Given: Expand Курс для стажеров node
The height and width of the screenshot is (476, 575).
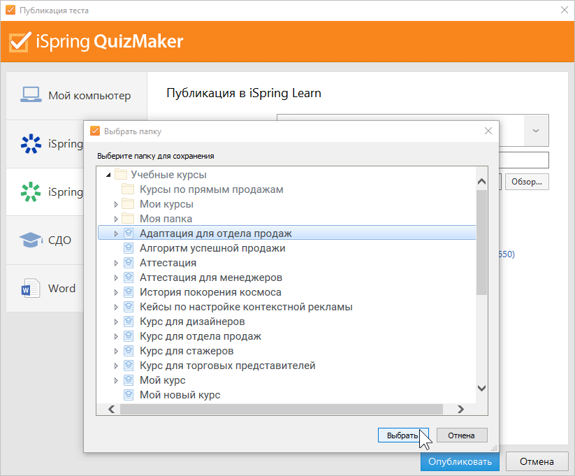Looking at the screenshot, I should [116, 351].
